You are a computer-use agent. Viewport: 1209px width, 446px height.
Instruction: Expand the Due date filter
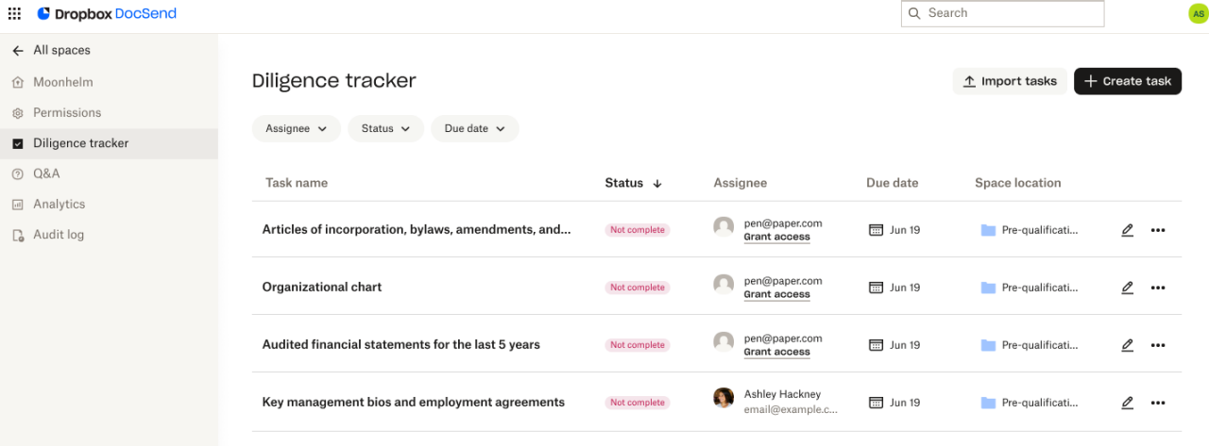point(474,128)
